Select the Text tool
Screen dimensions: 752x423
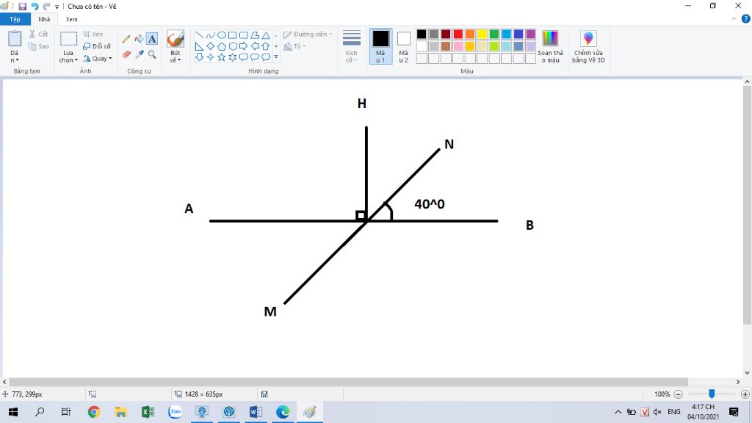[152, 39]
